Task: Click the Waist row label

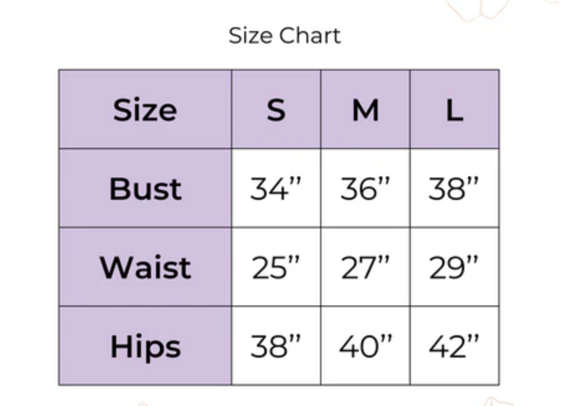Action: coord(145,267)
